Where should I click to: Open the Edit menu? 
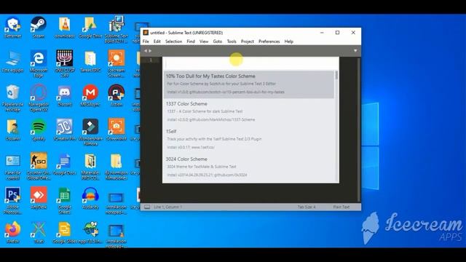(x=157, y=41)
